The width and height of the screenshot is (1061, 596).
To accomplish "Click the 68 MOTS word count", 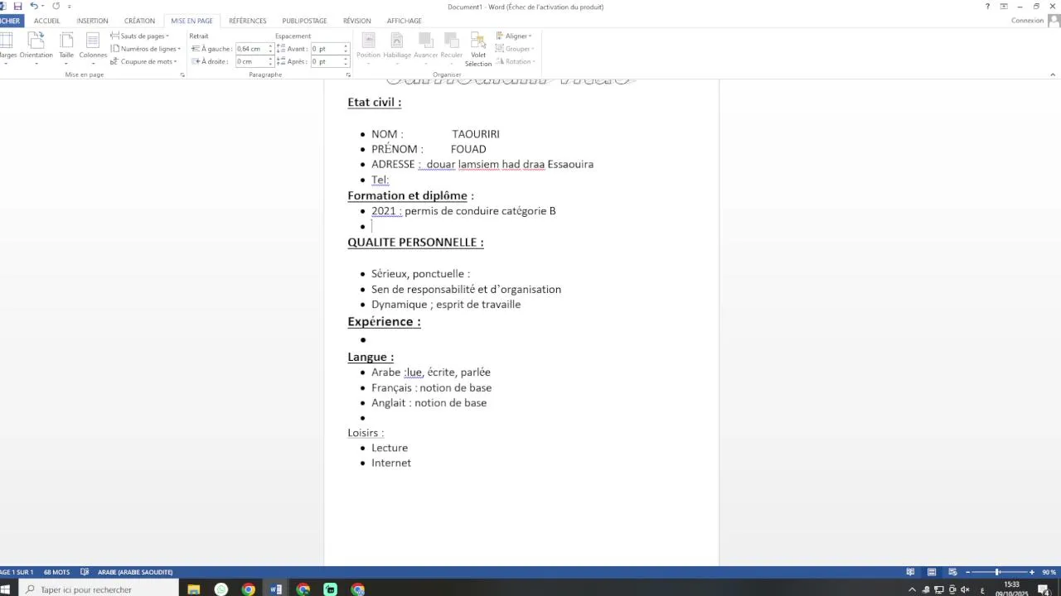I will (57, 572).
